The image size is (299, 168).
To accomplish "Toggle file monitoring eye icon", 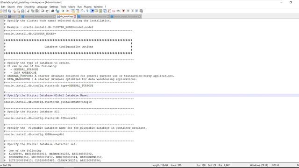I will [x=118, y=11].
